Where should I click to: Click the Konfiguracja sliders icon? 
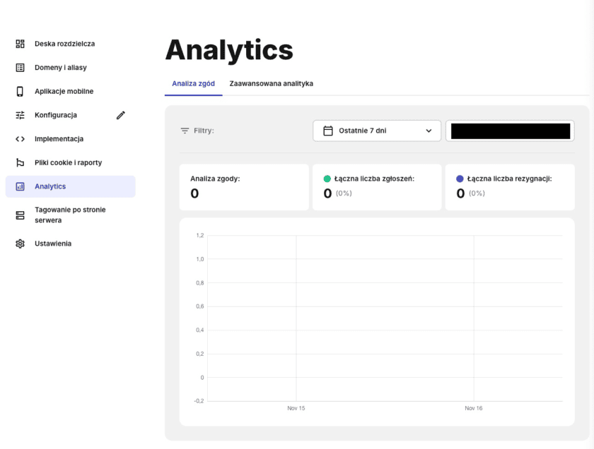(x=20, y=115)
